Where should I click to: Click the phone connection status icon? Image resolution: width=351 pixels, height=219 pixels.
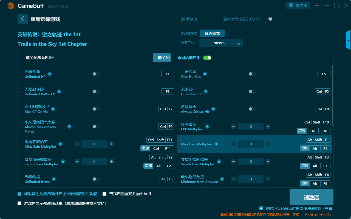pyautogui.click(x=291, y=5)
